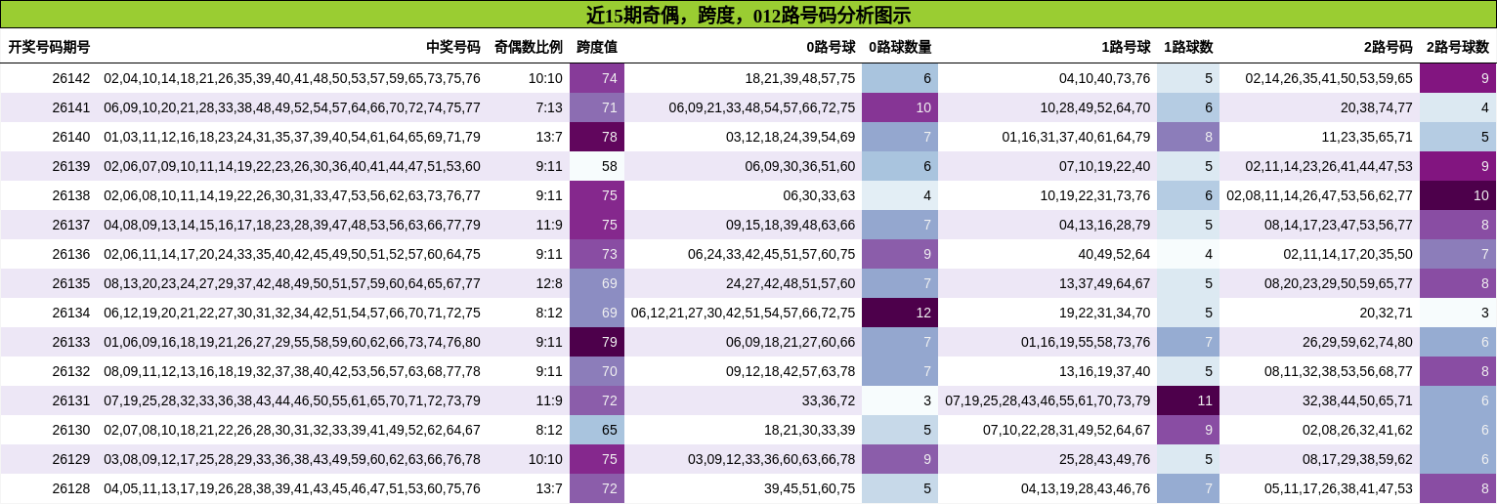Select the 1路 count cell showing 11
Screen dimensions: 1497x504
pyautogui.click(x=1188, y=400)
